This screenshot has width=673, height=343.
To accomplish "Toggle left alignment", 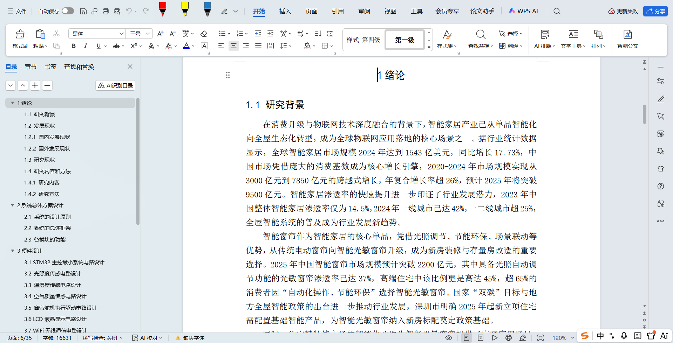I will [x=221, y=46].
